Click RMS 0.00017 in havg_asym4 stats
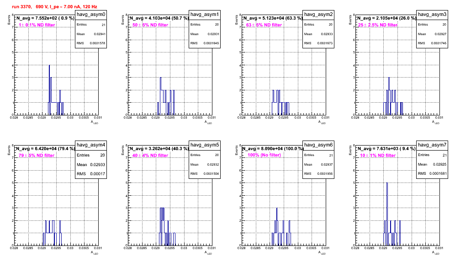 coord(91,174)
